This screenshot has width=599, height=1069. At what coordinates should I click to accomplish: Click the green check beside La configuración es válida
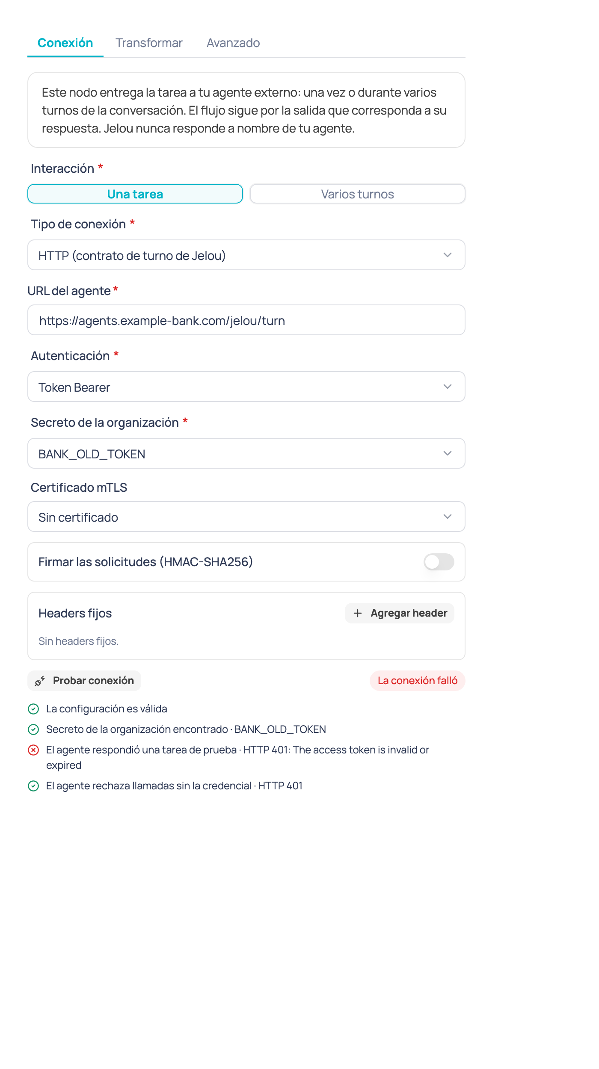pyautogui.click(x=33, y=709)
